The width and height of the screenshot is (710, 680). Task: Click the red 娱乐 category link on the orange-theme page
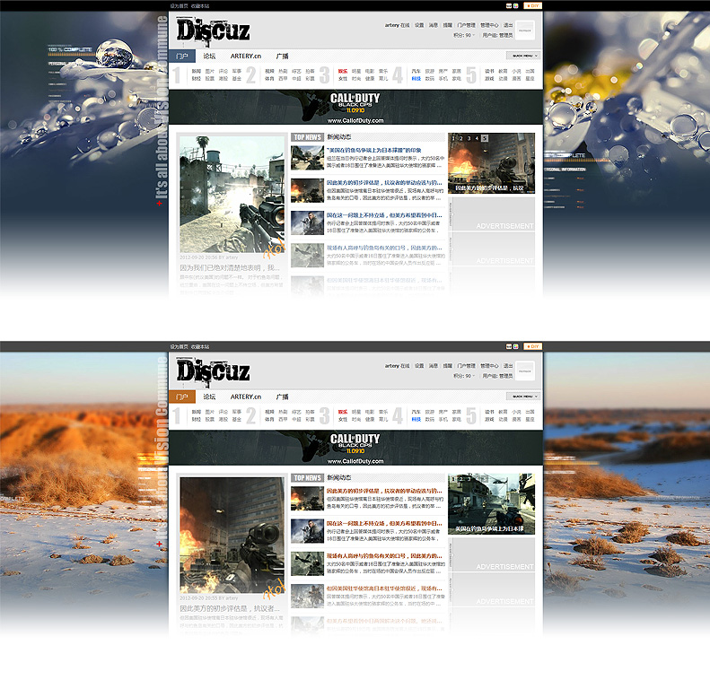coord(343,412)
